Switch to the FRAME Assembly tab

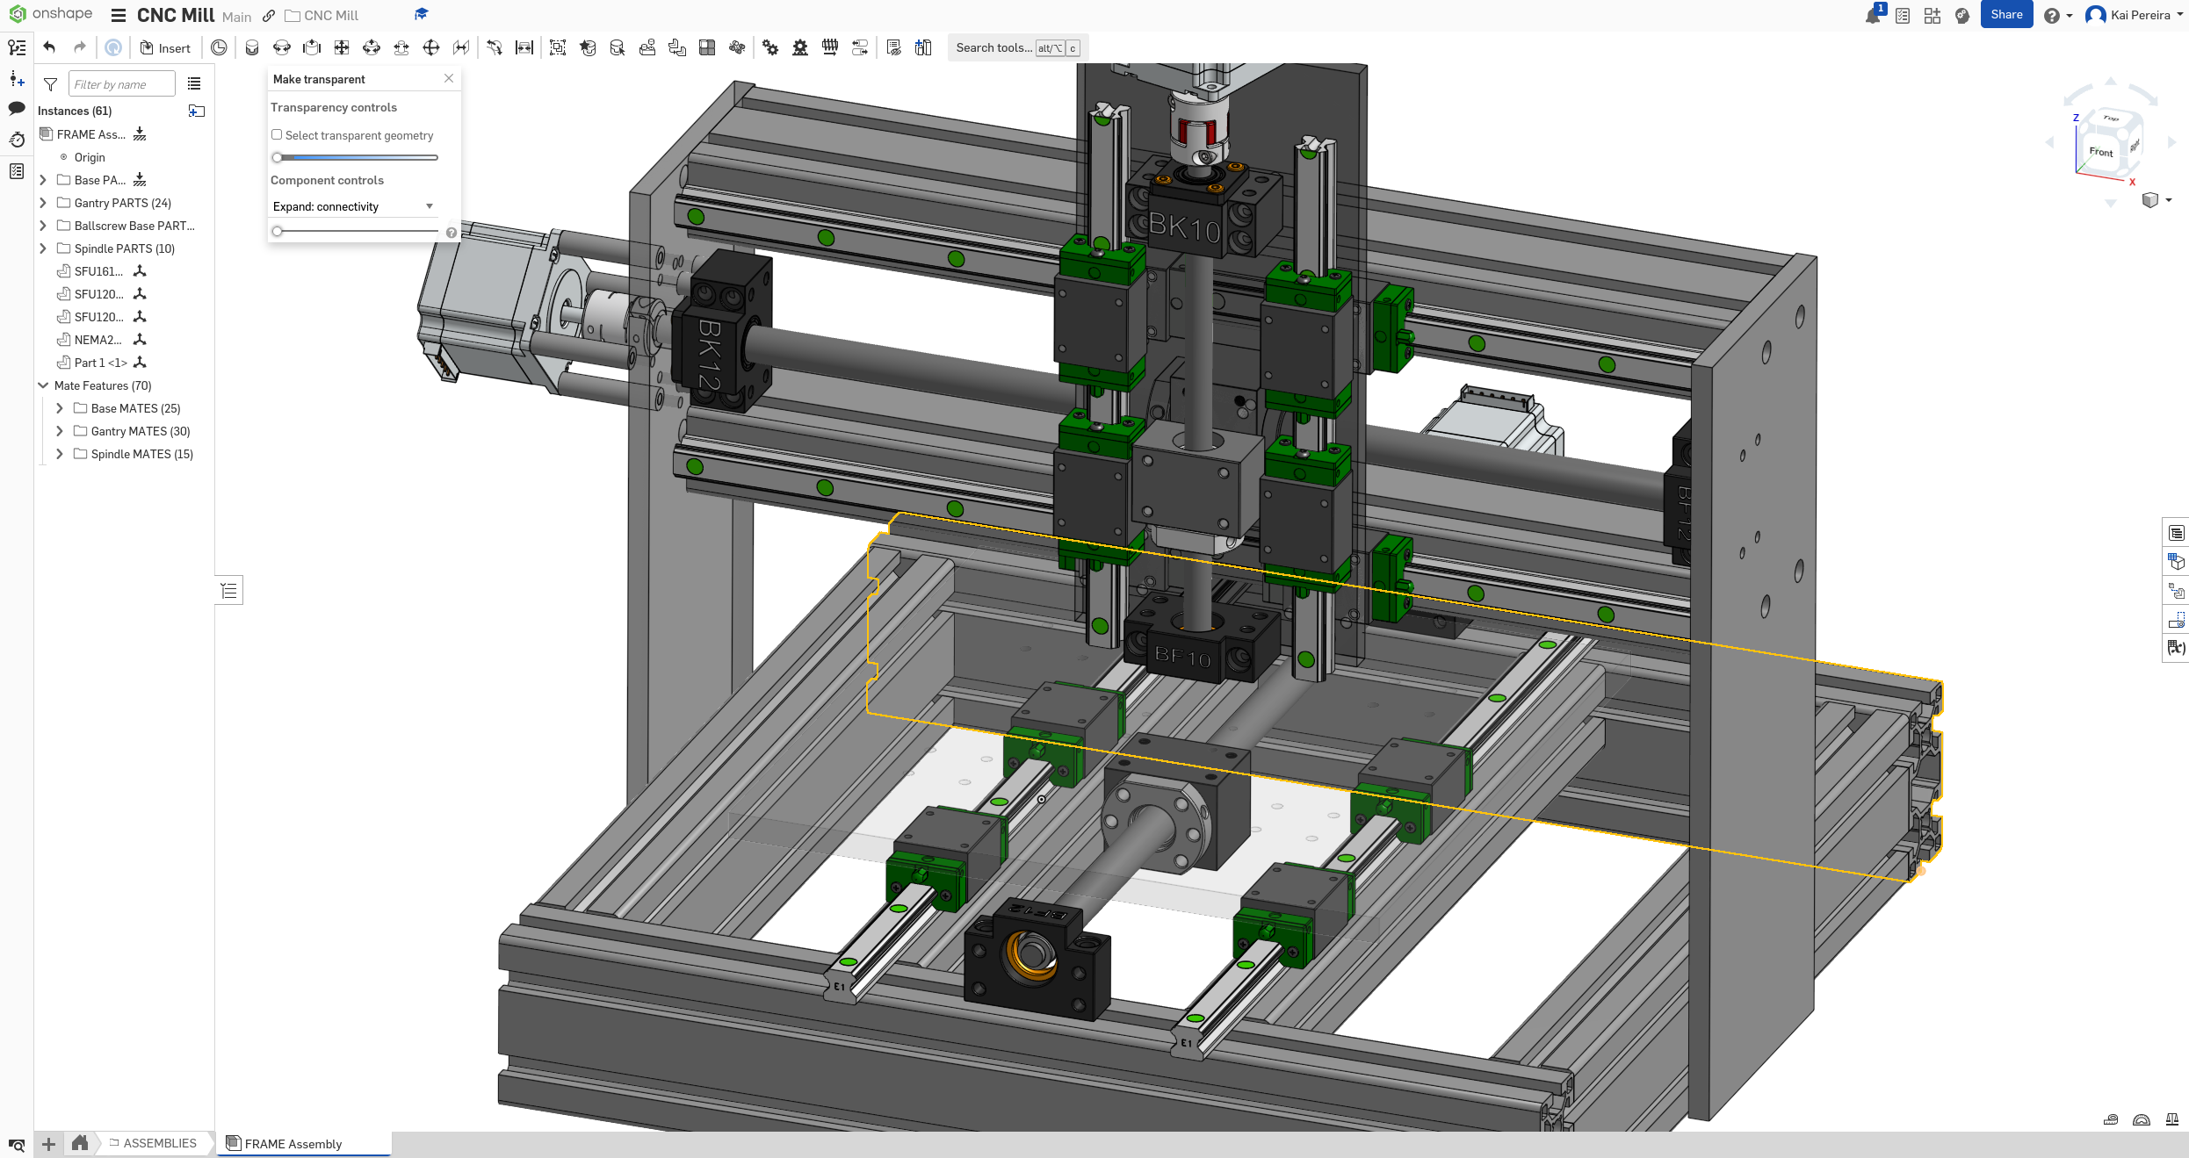[x=293, y=1143]
